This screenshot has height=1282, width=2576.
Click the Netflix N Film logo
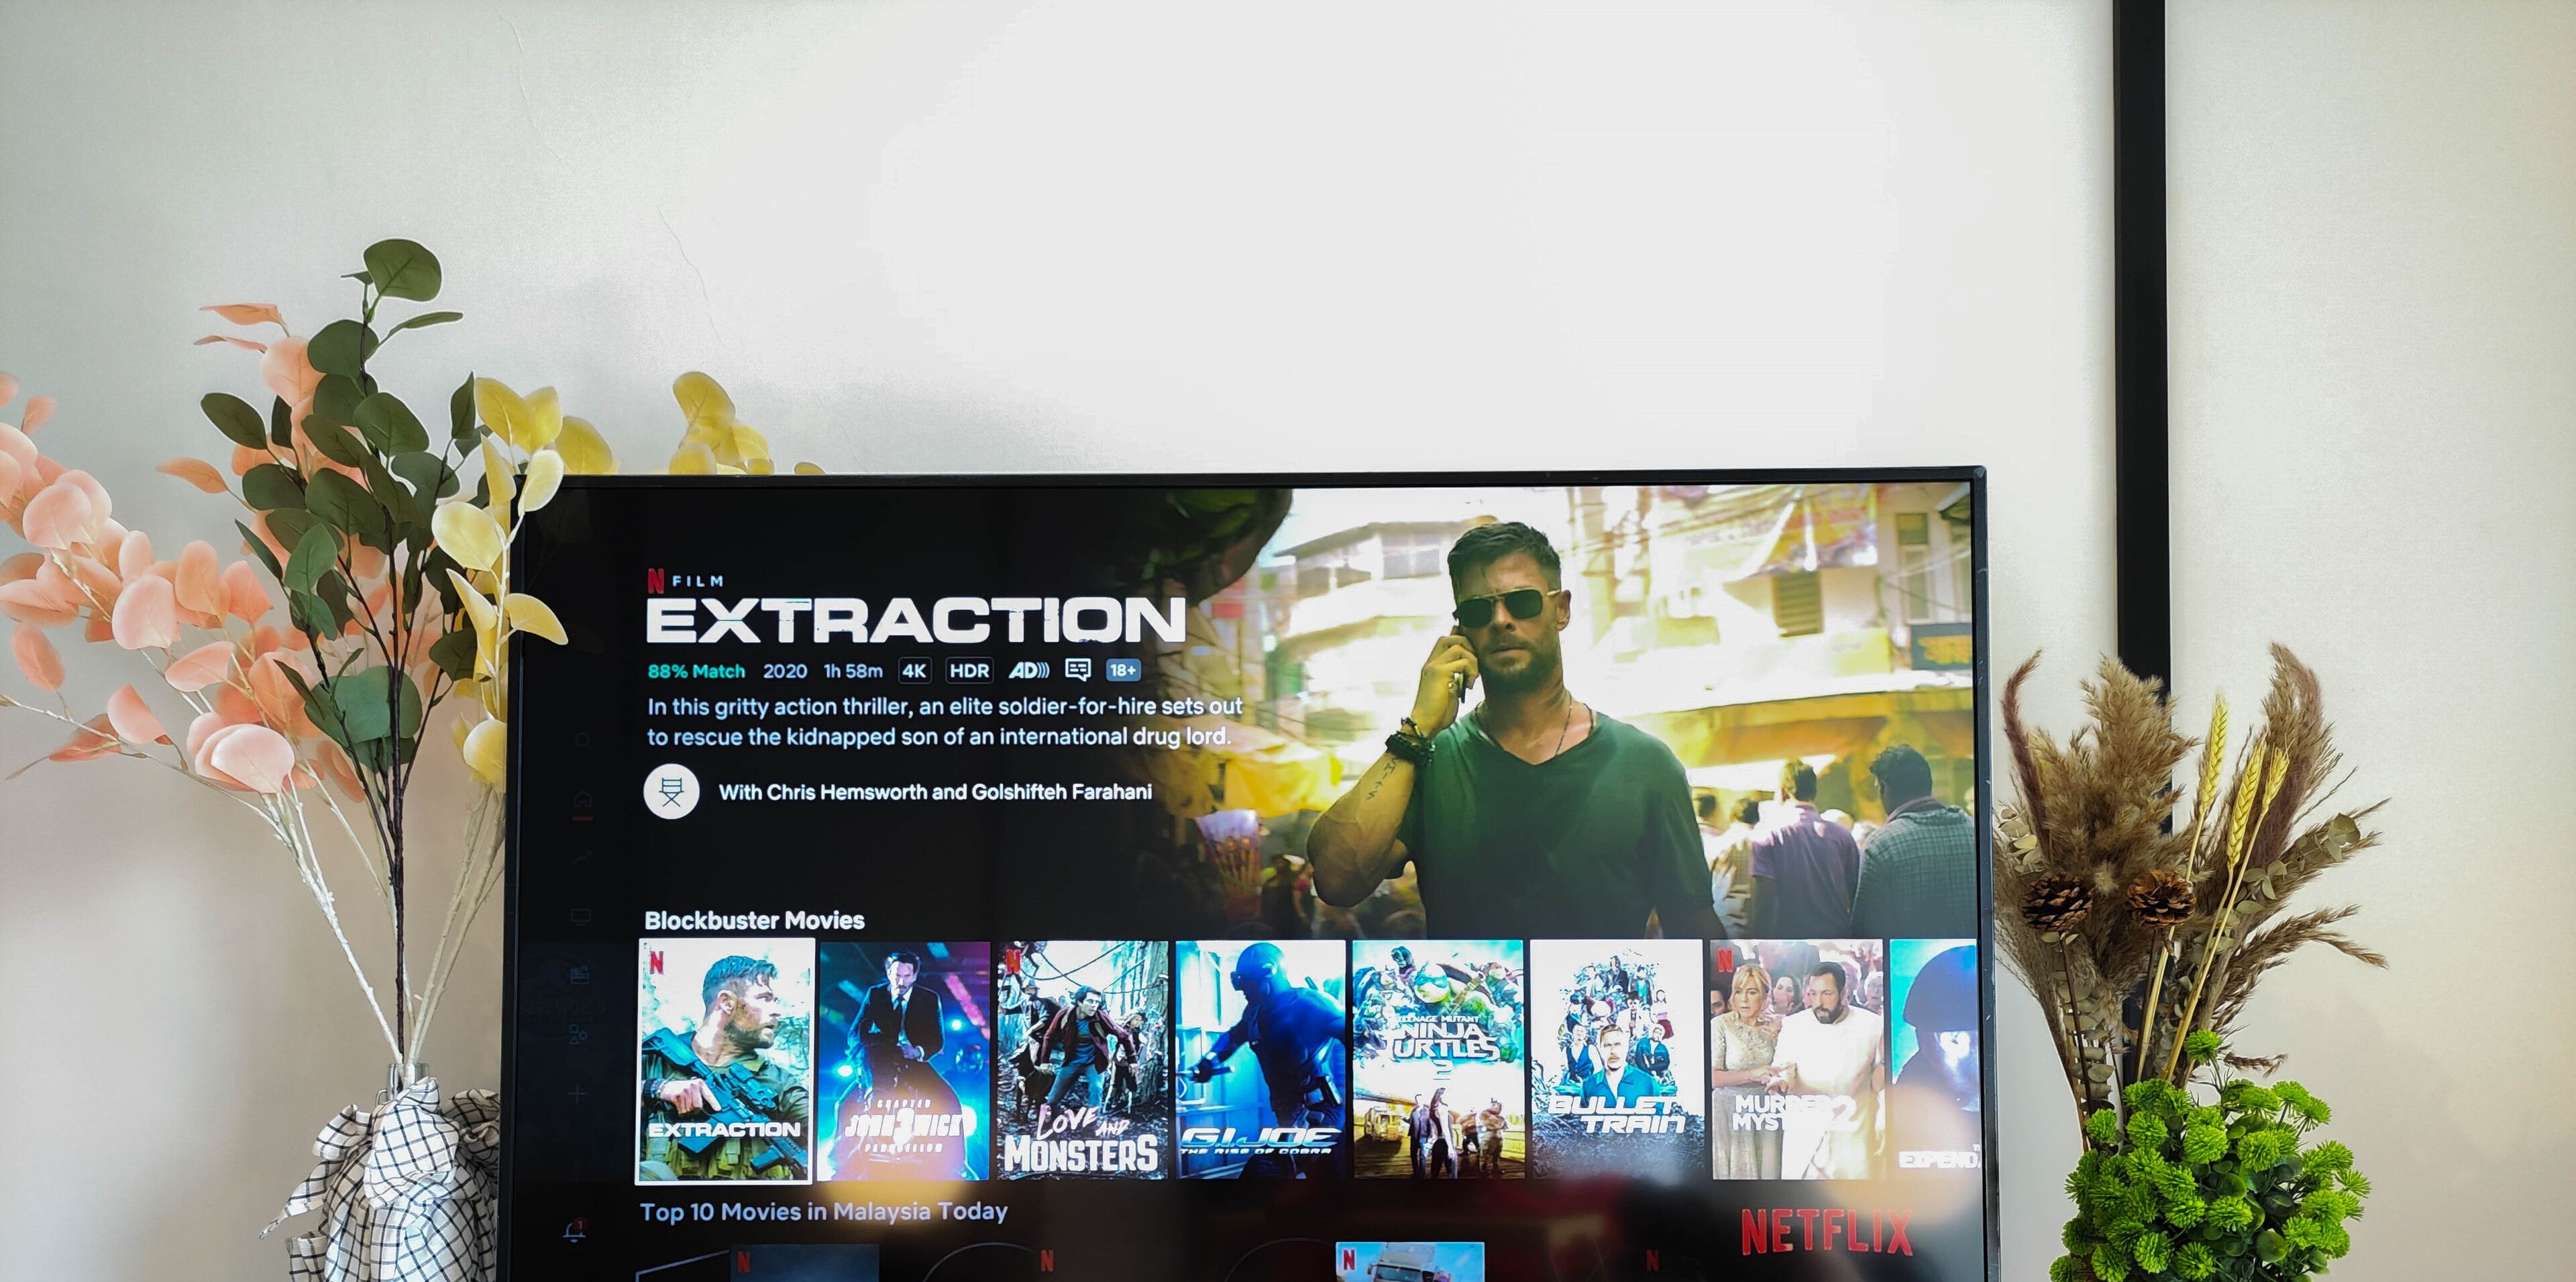pyautogui.click(x=685, y=580)
